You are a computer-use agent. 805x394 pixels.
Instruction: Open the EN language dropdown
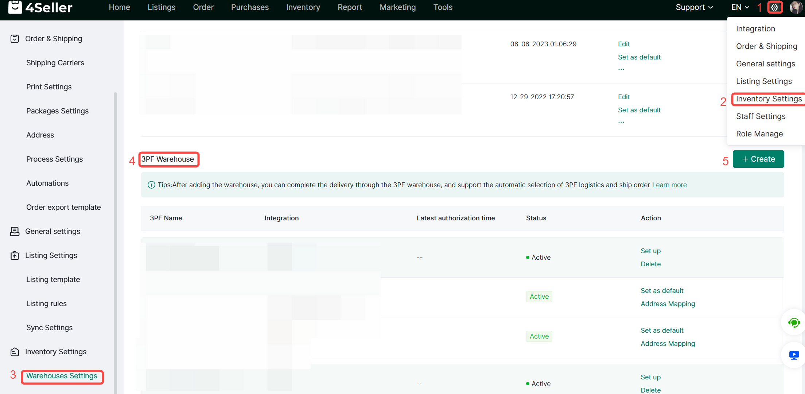click(740, 7)
